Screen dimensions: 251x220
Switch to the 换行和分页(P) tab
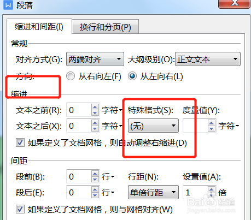106,27
